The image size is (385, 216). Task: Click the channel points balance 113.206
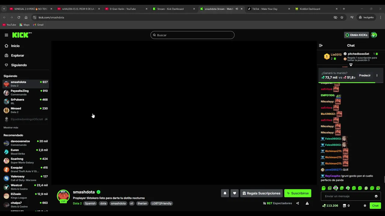point(330,205)
